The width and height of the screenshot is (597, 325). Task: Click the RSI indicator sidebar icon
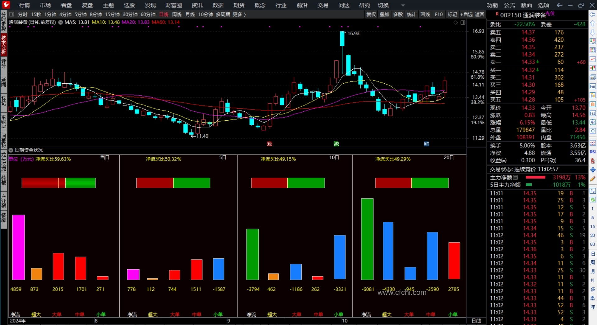pos(593,152)
